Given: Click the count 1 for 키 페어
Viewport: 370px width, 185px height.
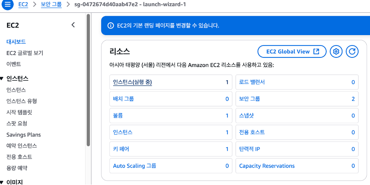Looking at the screenshot, I should click(227, 149).
